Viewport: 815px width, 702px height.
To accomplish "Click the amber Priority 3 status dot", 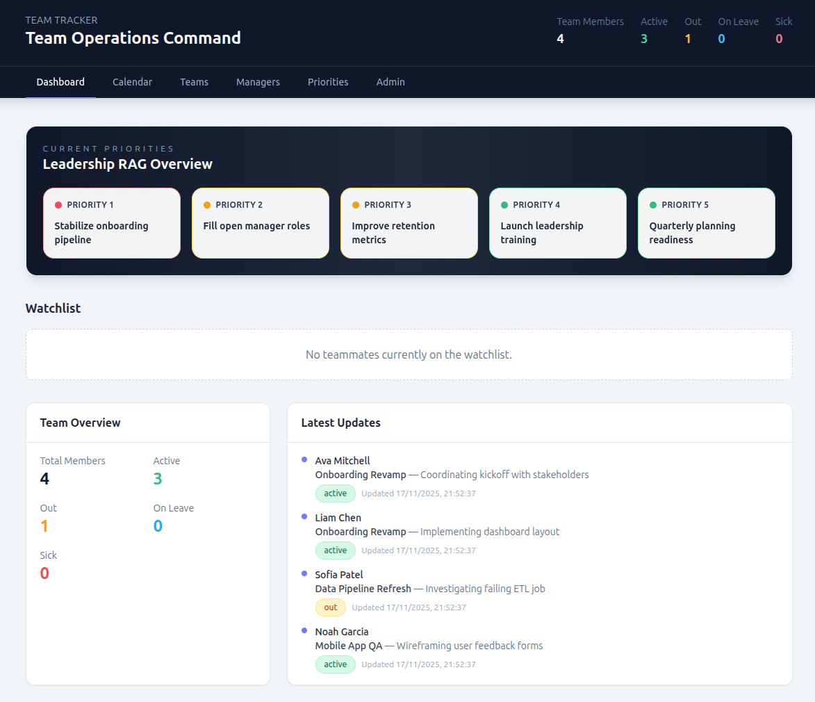I will (356, 205).
